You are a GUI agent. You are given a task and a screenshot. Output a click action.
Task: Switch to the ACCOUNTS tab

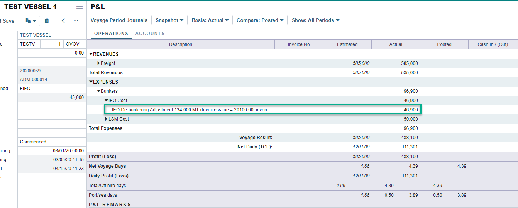click(150, 34)
